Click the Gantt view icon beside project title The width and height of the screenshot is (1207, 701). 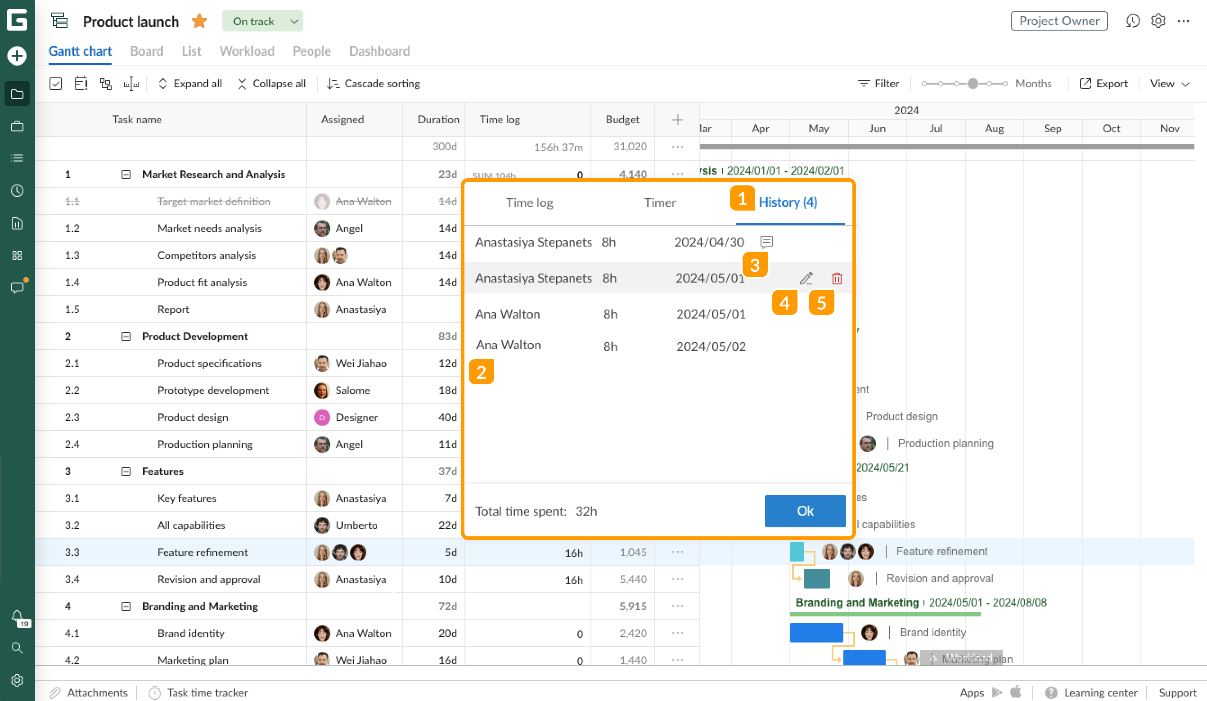[x=60, y=21]
